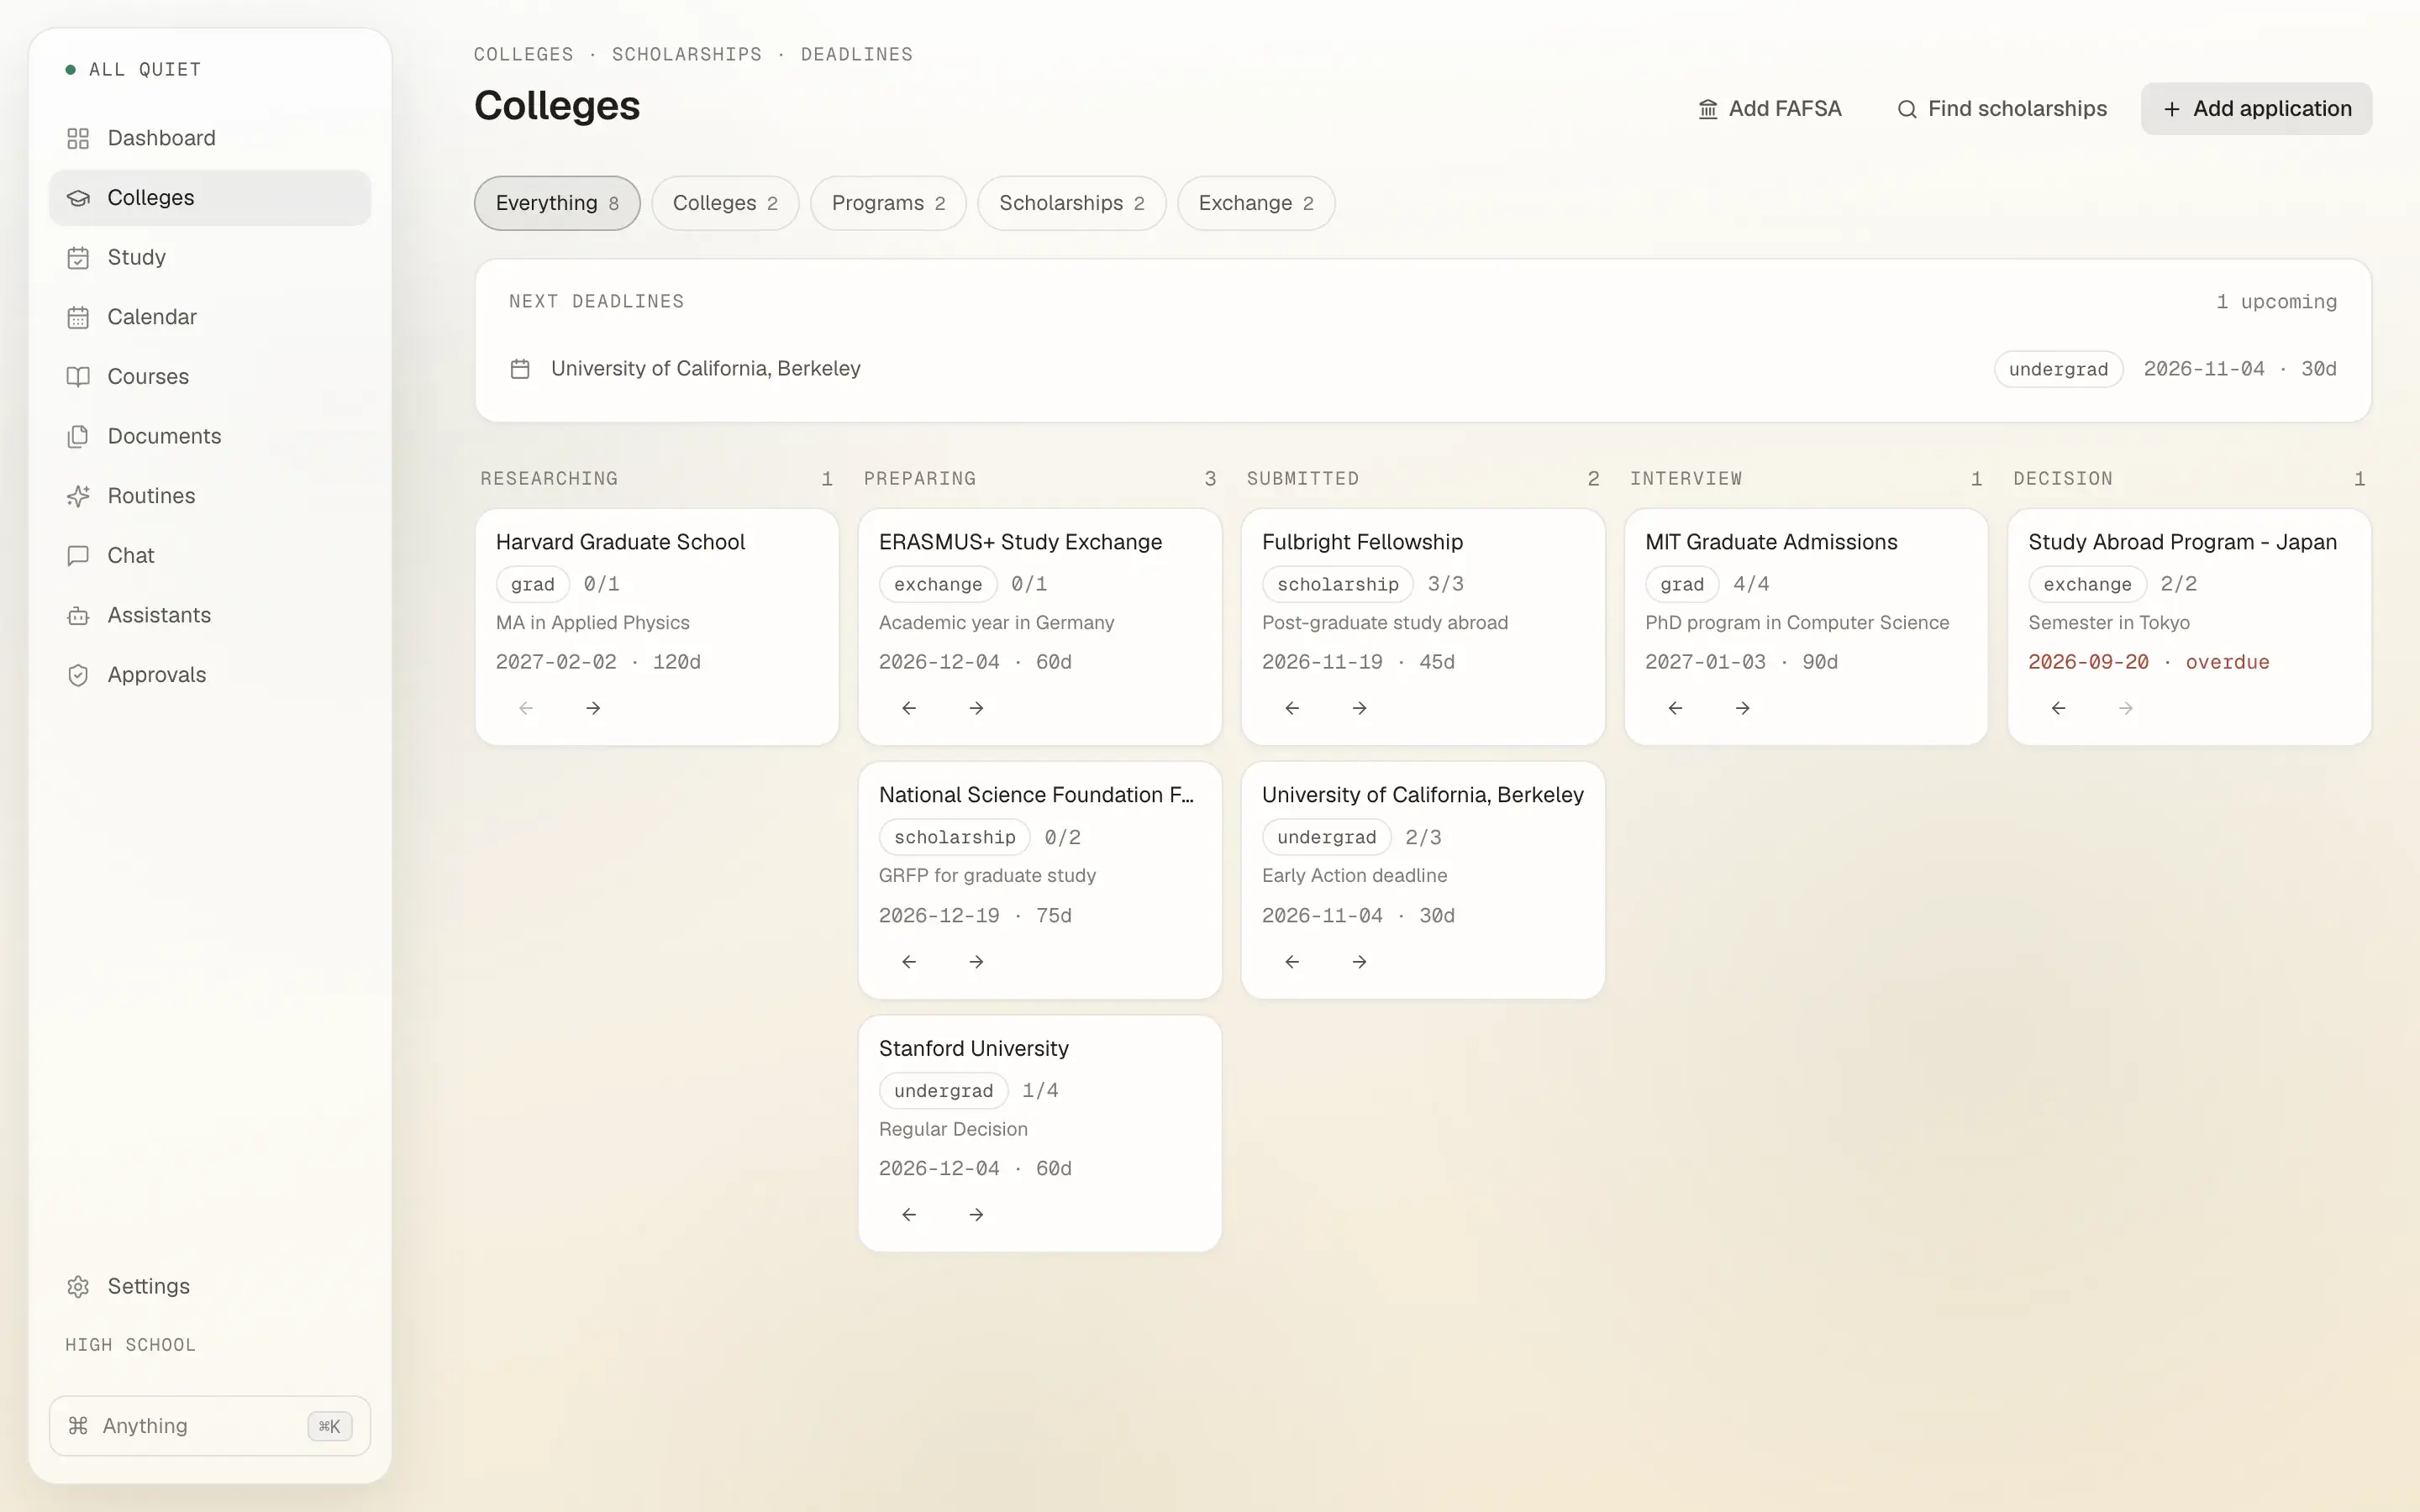Filter by Exchange tab
Viewport: 2420px width, 1512px height.
1256,203
